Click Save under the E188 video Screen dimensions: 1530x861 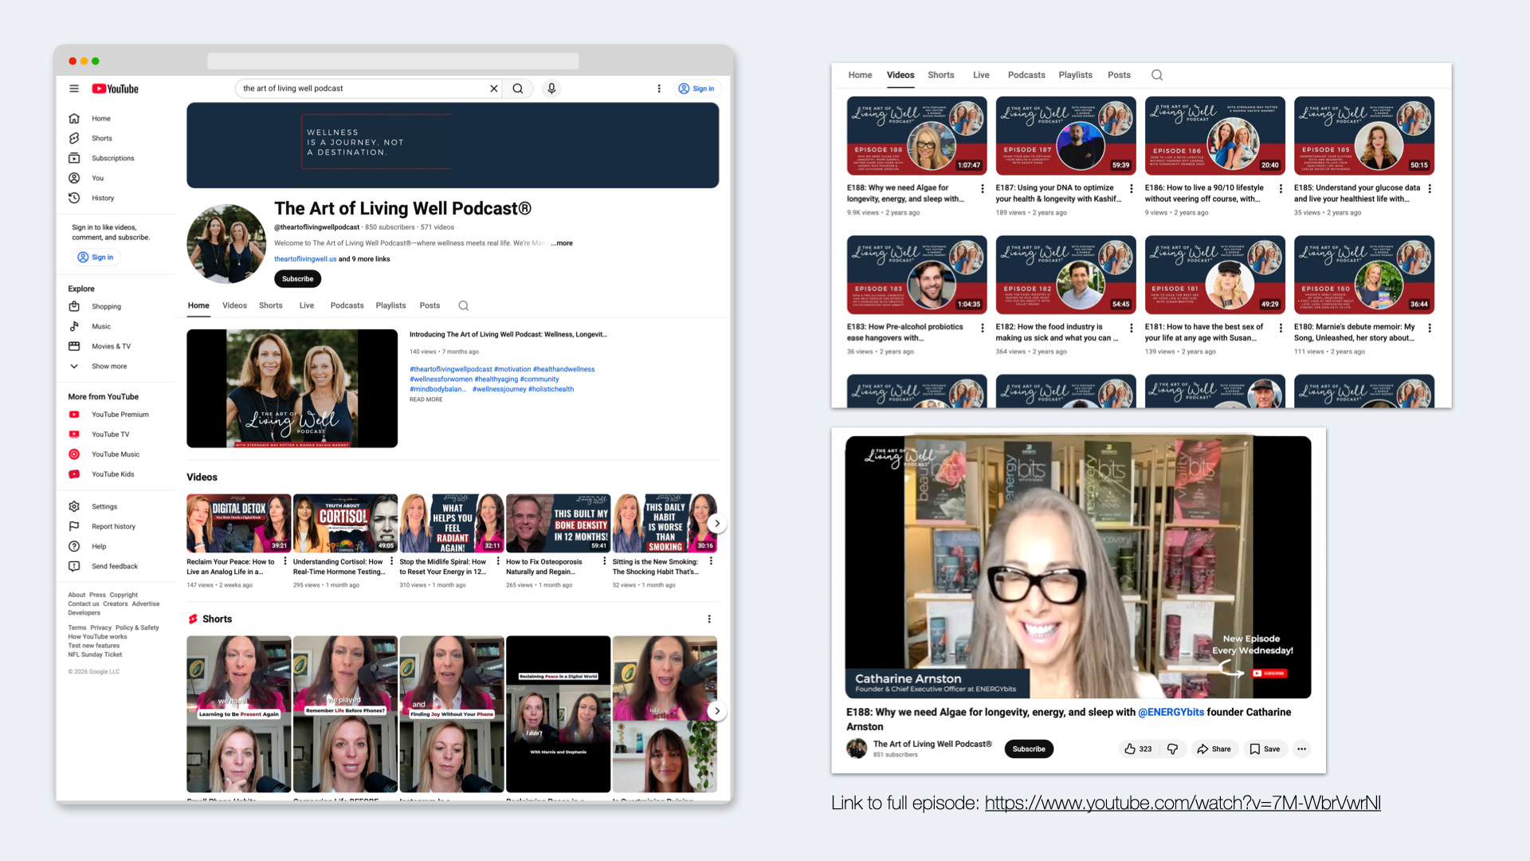[1265, 749]
